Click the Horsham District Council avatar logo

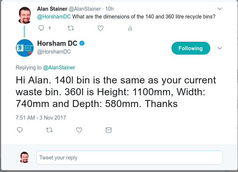point(25,48)
